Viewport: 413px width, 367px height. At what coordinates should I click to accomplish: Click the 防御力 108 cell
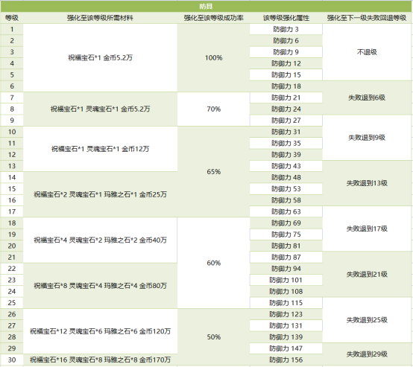coord(286,292)
